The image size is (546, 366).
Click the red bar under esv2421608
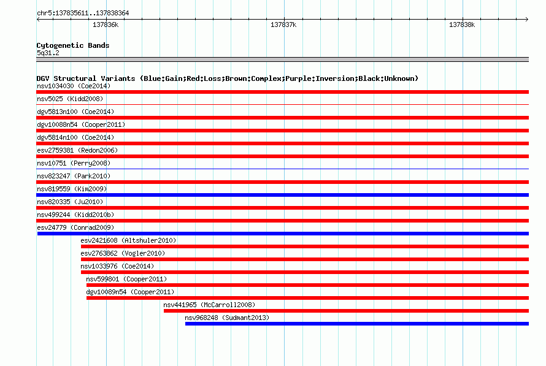[305, 246]
